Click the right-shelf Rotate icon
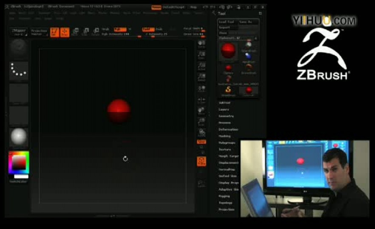The image size is (375, 229). click(202, 133)
